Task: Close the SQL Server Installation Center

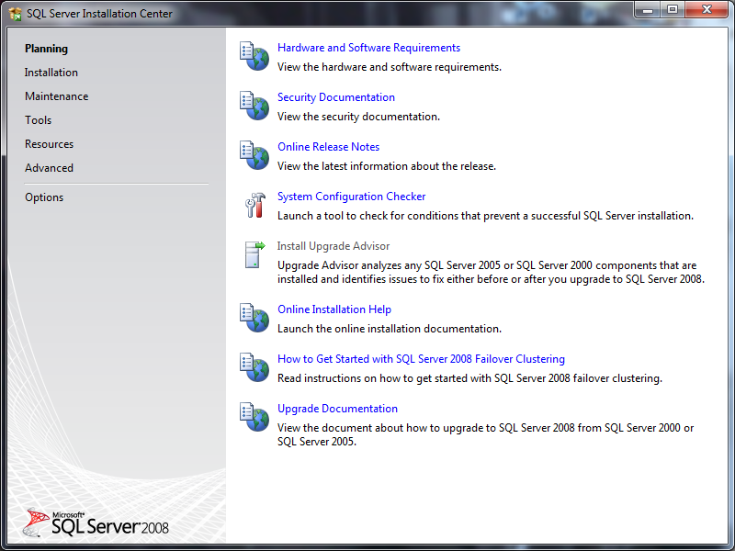Action: (x=707, y=10)
